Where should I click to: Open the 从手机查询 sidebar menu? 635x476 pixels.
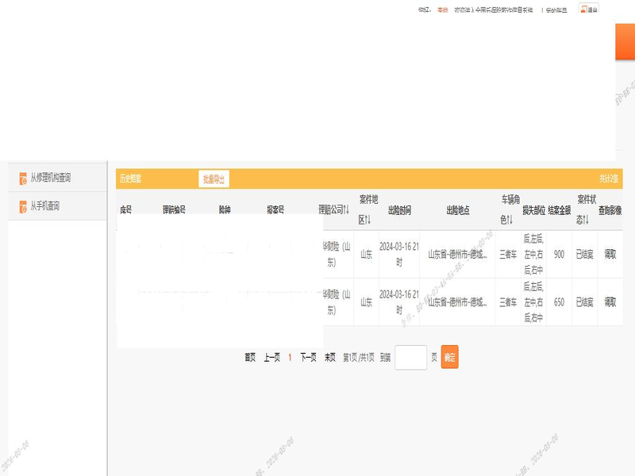(x=57, y=206)
